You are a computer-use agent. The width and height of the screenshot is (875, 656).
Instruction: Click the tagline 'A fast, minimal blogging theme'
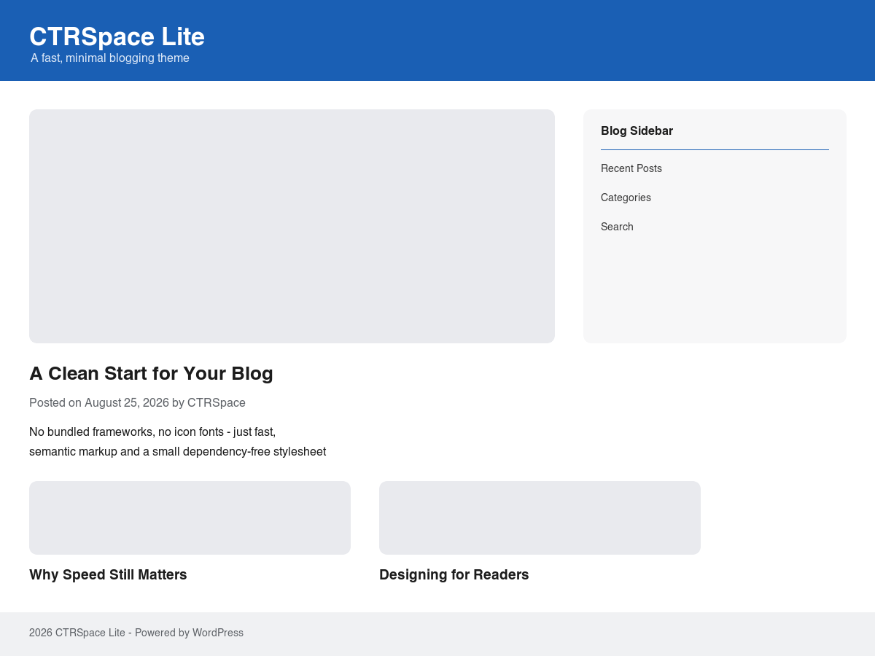point(110,58)
